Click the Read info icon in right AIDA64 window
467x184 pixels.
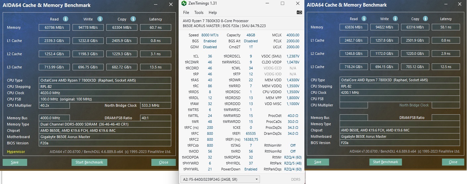[x=364, y=19]
